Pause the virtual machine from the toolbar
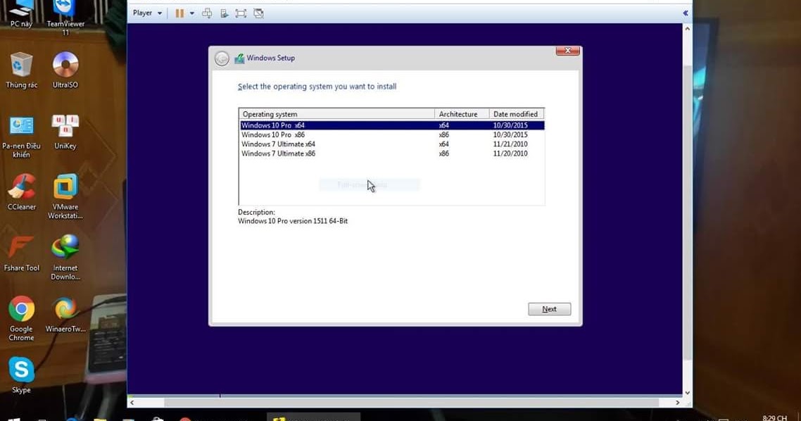 [179, 13]
